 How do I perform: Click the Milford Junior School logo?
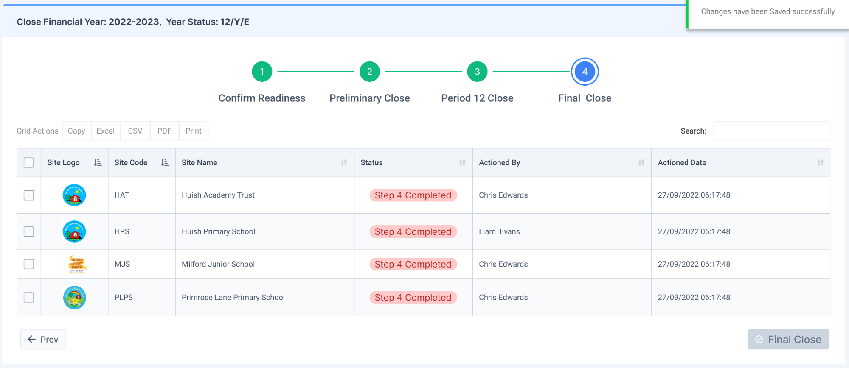(x=77, y=264)
